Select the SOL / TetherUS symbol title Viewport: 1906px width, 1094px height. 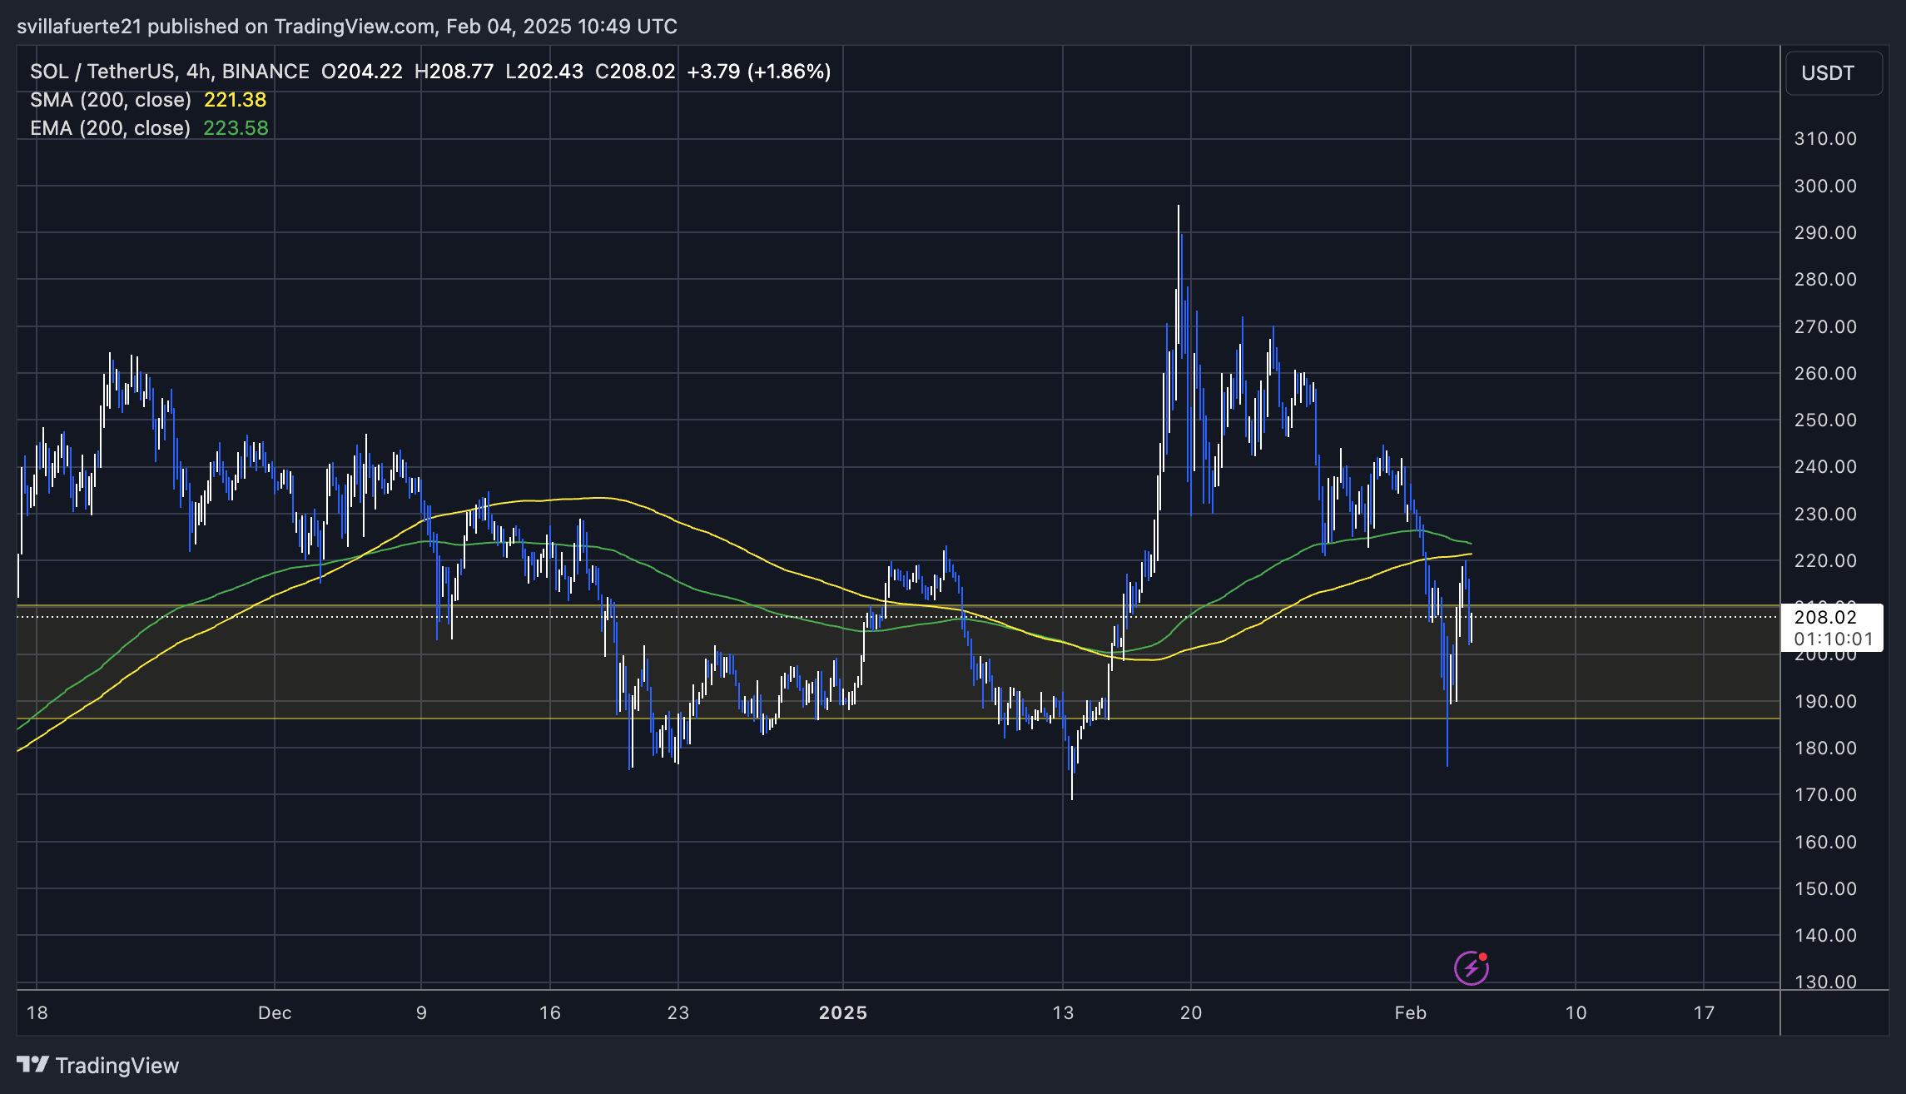pyautogui.click(x=170, y=72)
